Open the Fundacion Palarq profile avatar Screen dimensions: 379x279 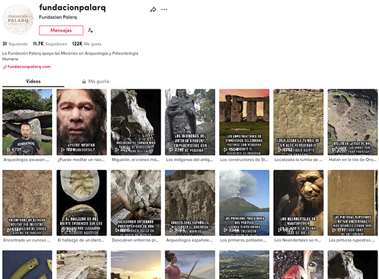18,19
